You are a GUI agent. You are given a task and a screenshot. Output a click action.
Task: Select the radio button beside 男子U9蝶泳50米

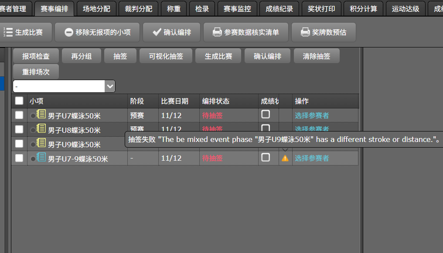(x=33, y=144)
